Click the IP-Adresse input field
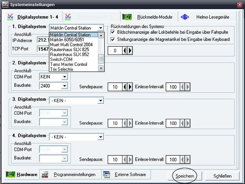This screenshot has height=184, width=245. pos(43,40)
